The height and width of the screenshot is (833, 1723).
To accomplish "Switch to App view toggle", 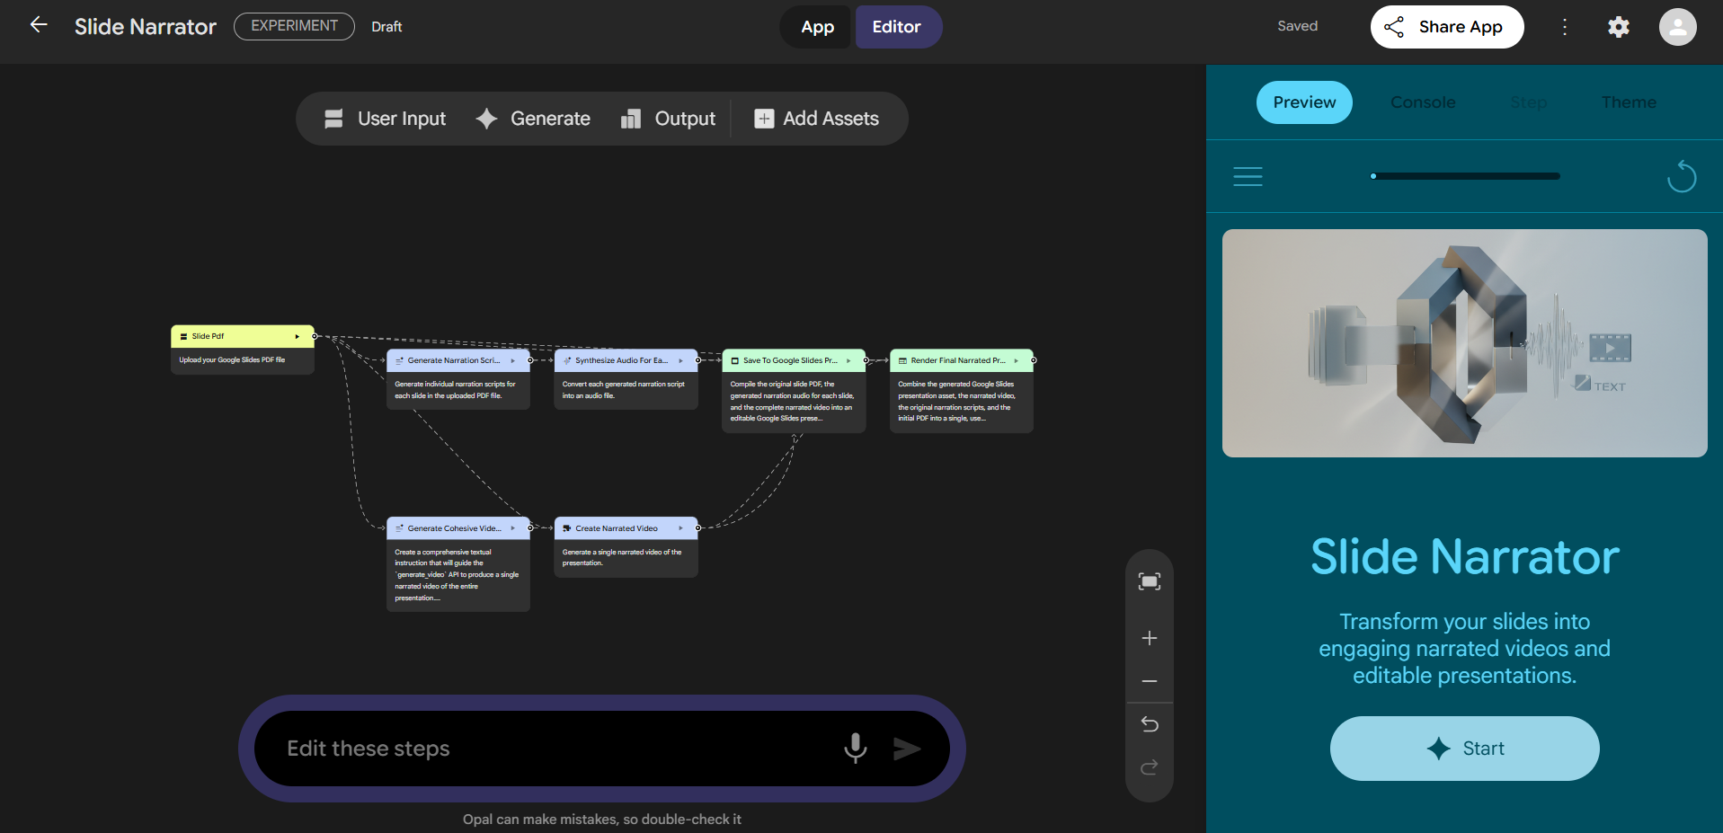I will click(817, 27).
